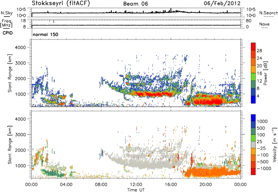Viewport: 278px width, 192px height.
Task: Click the 'Time UT' axis label
Action: pos(136,190)
